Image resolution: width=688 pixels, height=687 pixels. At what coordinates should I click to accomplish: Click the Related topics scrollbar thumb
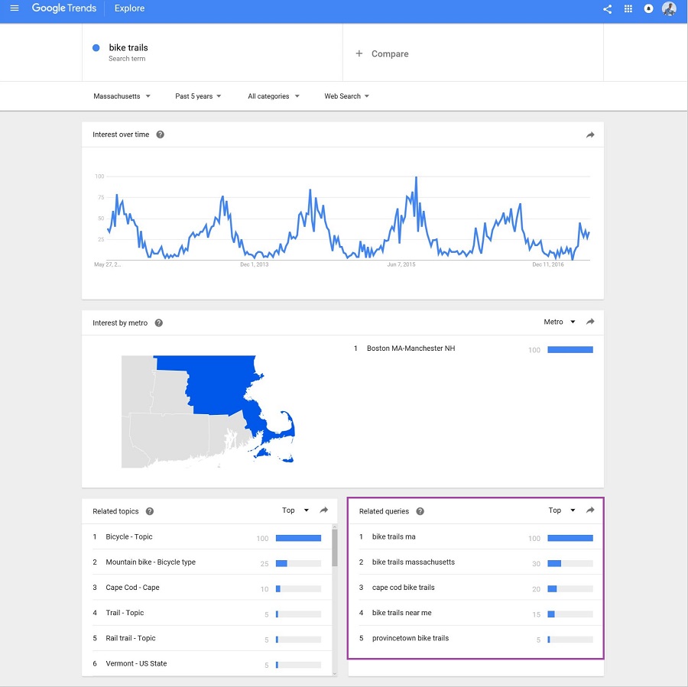[335, 547]
